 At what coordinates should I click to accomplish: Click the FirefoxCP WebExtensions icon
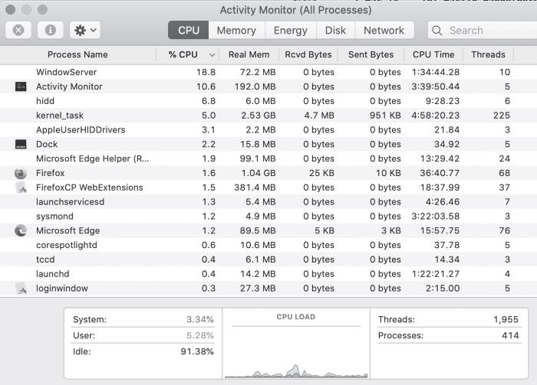[x=21, y=188]
